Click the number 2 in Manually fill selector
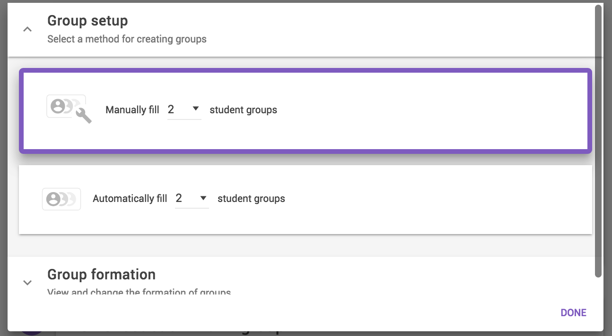The image size is (612, 336). [x=171, y=109]
